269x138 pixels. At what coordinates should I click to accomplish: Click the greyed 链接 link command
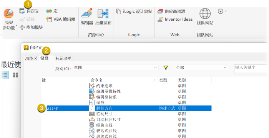coord(27,19)
